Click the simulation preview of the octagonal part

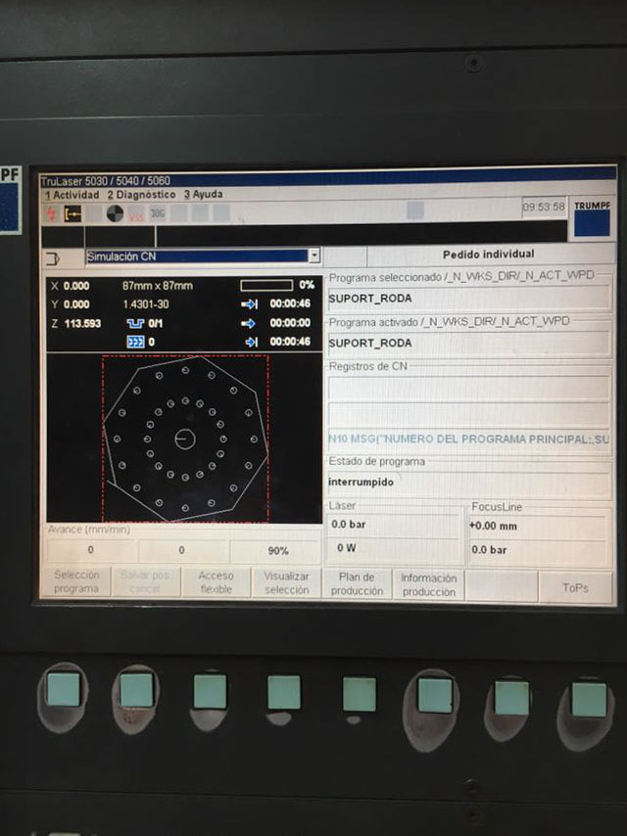pos(184,438)
